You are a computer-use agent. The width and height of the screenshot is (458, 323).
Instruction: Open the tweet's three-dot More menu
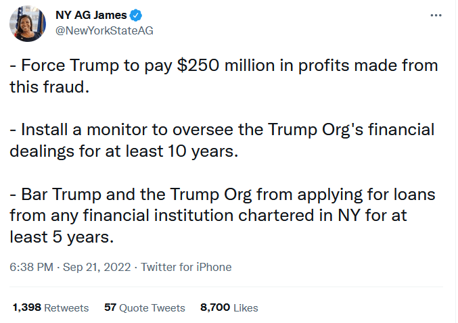click(436, 15)
